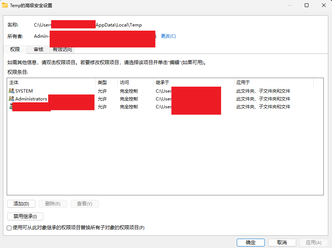Close the advanced security settings window

coord(324,5)
